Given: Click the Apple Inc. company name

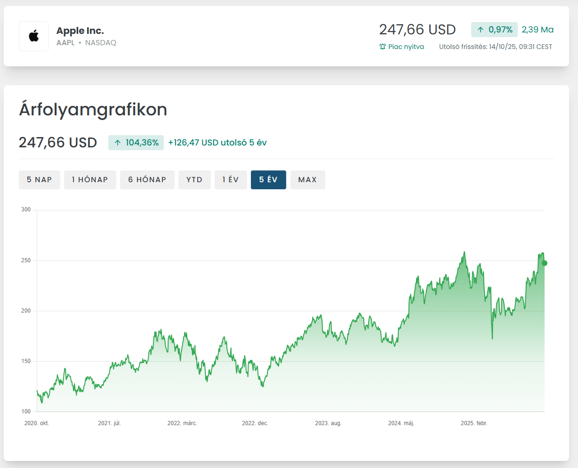Looking at the screenshot, I should pyautogui.click(x=80, y=31).
